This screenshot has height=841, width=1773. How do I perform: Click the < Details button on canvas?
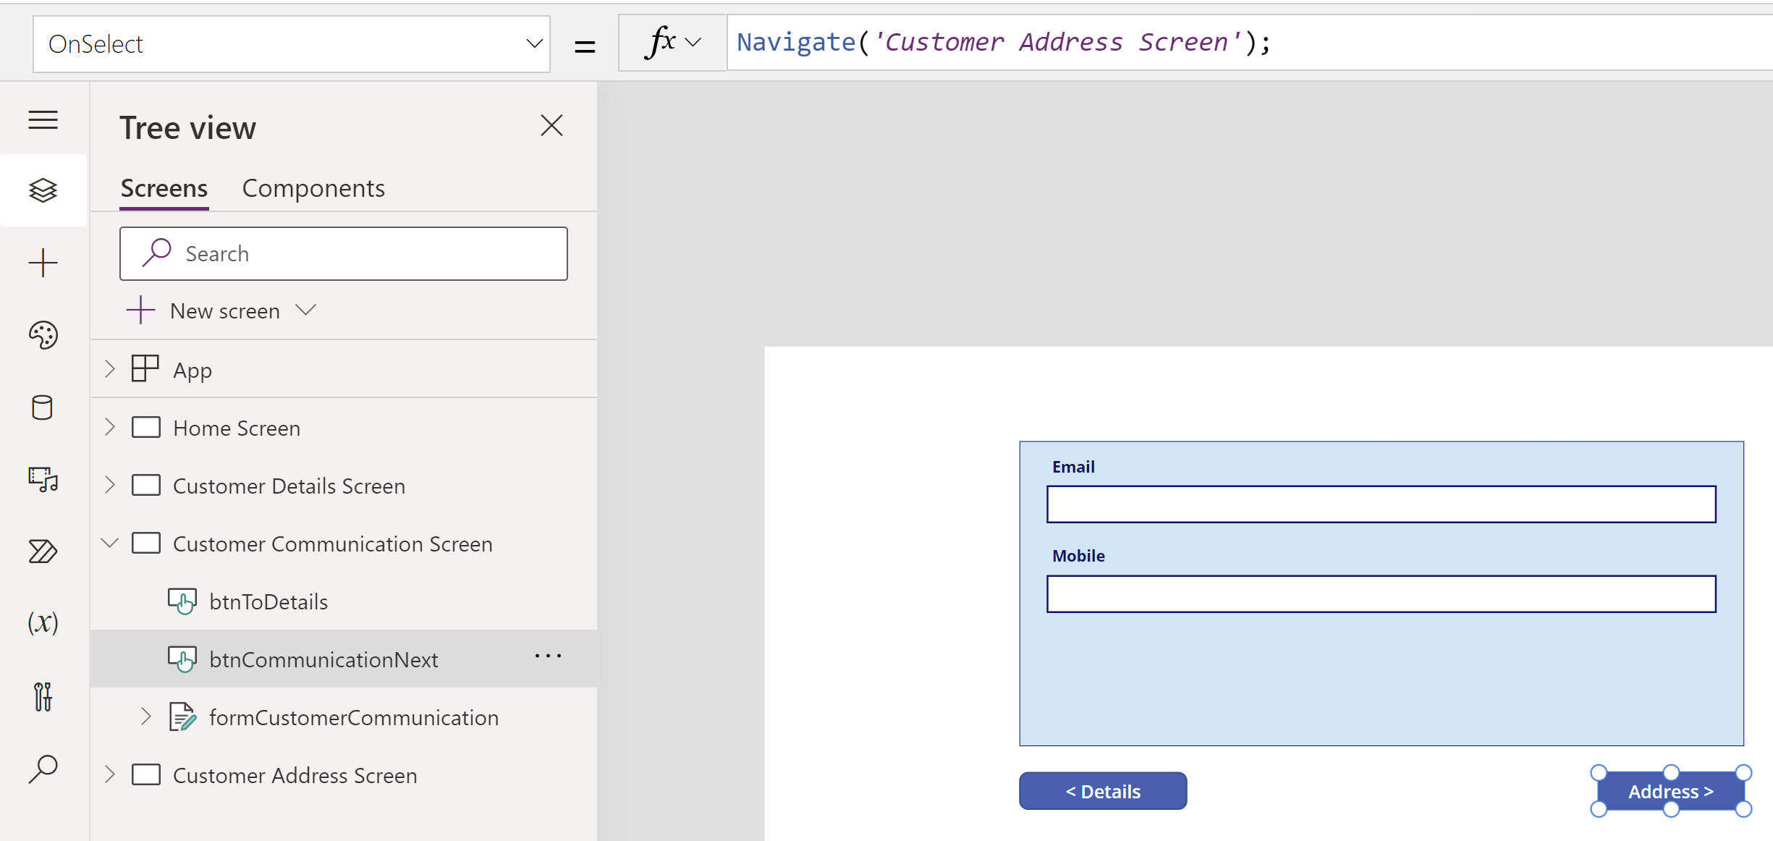1102,791
